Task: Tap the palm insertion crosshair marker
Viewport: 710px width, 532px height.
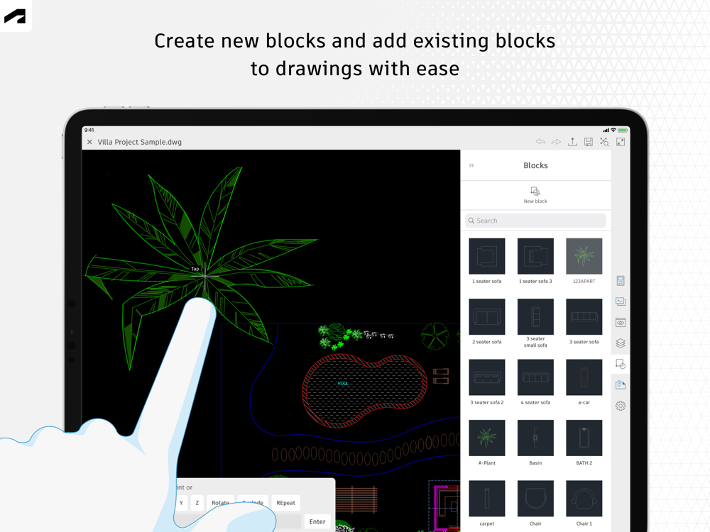Action: tap(205, 275)
